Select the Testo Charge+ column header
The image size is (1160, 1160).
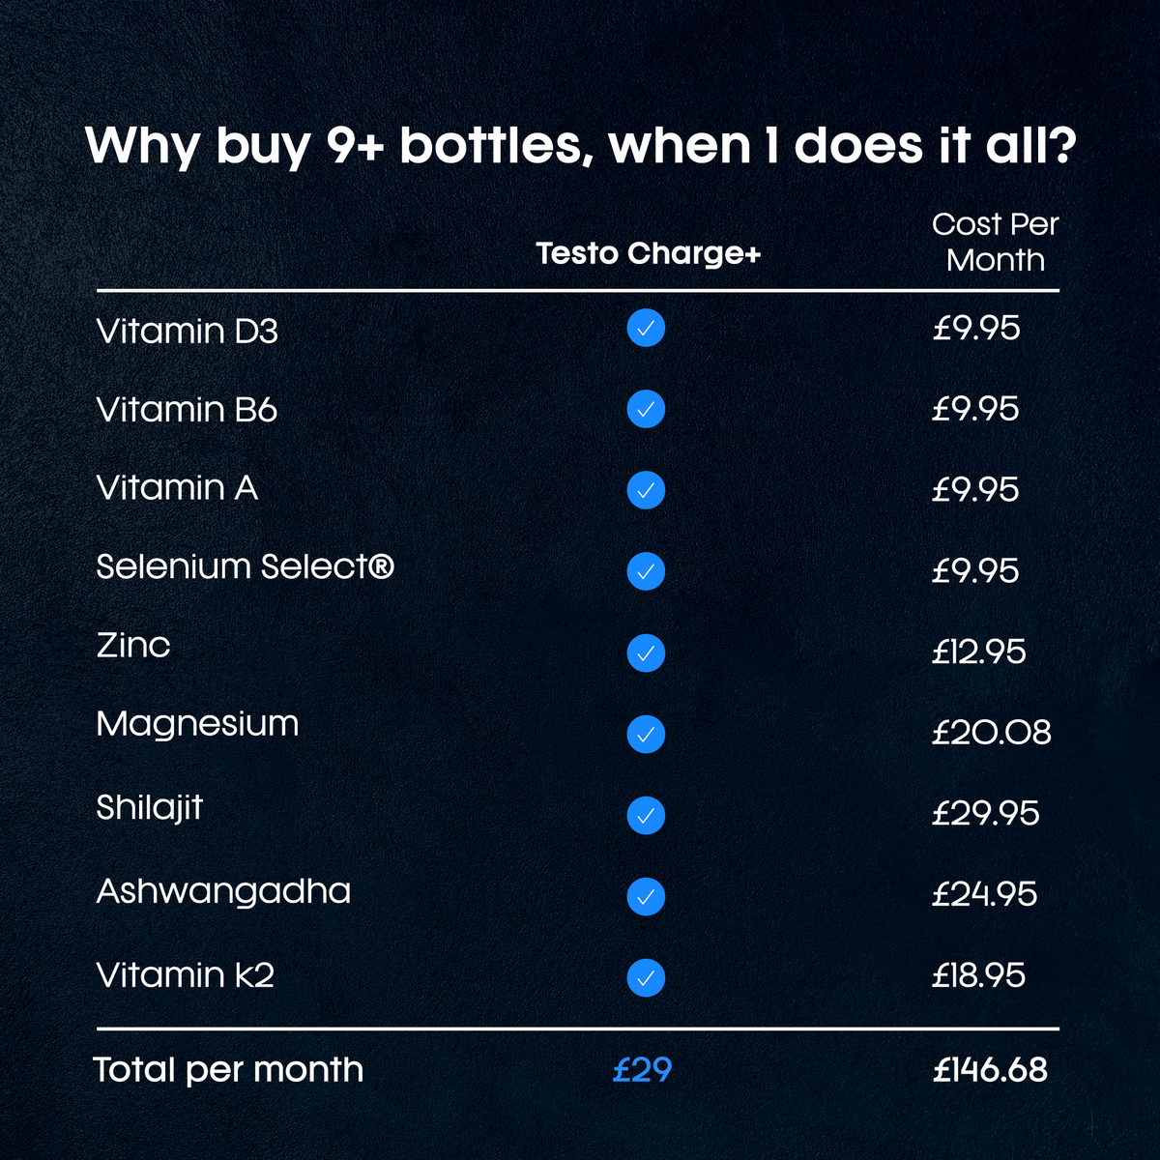[x=649, y=253]
